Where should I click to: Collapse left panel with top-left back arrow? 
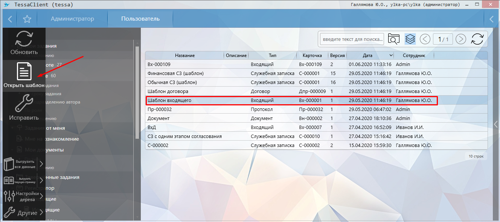tap(10, 19)
